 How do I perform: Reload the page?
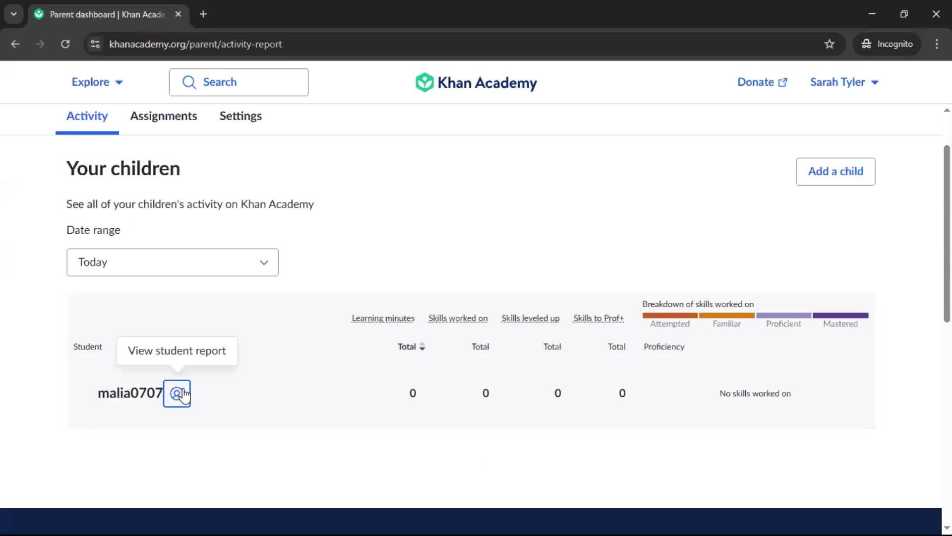pyautogui.click(x=65, y=44)
